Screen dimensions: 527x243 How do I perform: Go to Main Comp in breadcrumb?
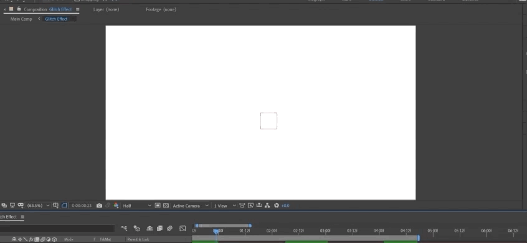(x=21, y=19)
